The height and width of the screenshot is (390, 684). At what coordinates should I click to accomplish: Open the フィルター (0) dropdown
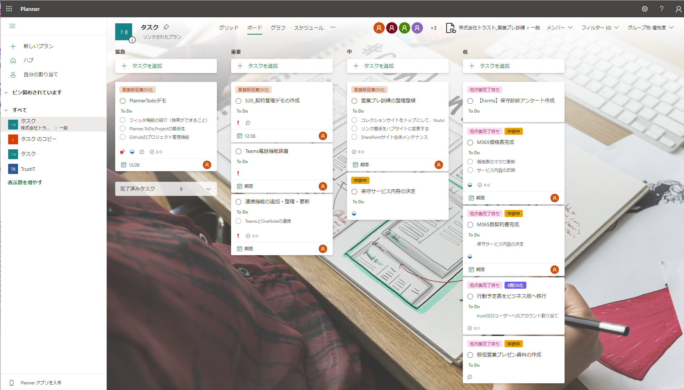click(x=600, y=28)
